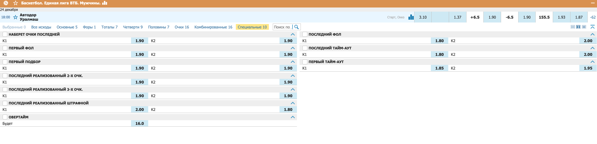Tick the ОВЕРТАЙМ market checkbox
Screen dimensions: 597x144
[5, 117]
